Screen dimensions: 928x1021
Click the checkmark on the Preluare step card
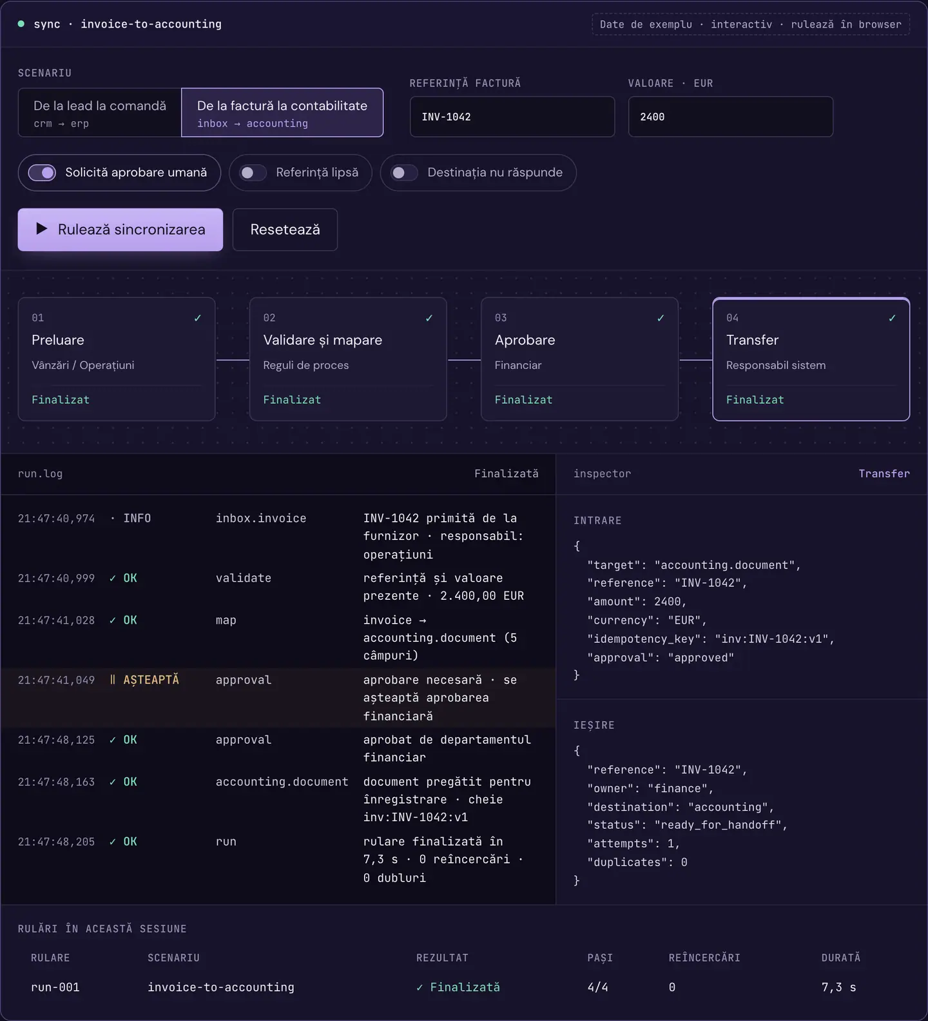click(198, 318)
